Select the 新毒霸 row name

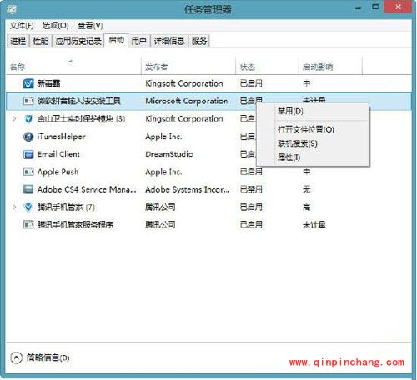click(x=48, y=83)
